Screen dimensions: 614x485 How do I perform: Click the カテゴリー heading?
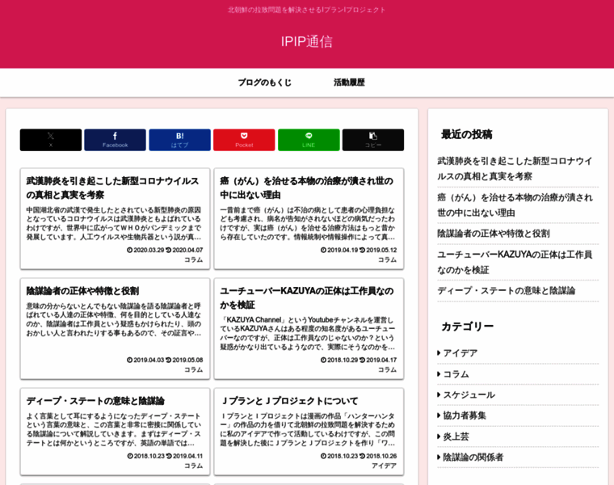[468, 327]
